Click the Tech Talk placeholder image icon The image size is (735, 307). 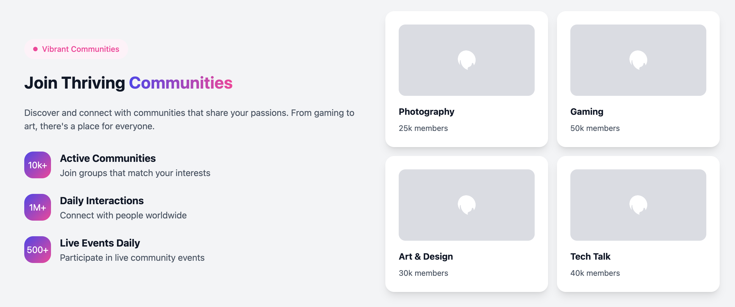point(638,205)
